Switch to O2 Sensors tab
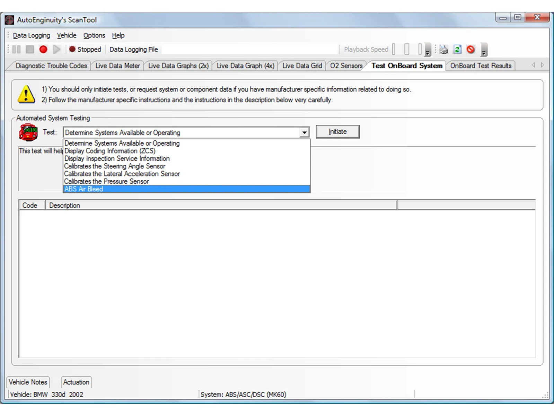Screen dimensions: 554x416 (x=346, y=66)
